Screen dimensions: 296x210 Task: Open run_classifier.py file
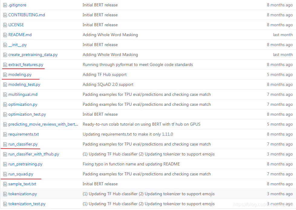coord(23,144)
